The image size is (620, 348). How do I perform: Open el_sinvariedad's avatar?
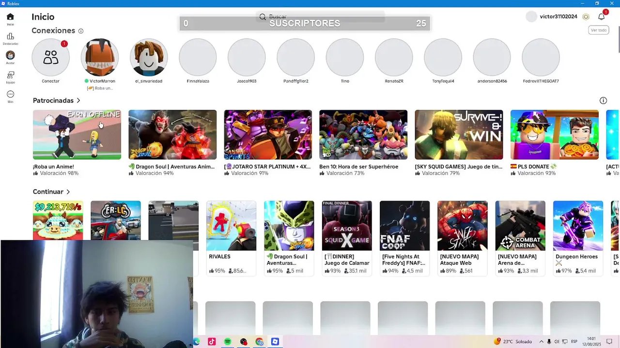(149, 58)
